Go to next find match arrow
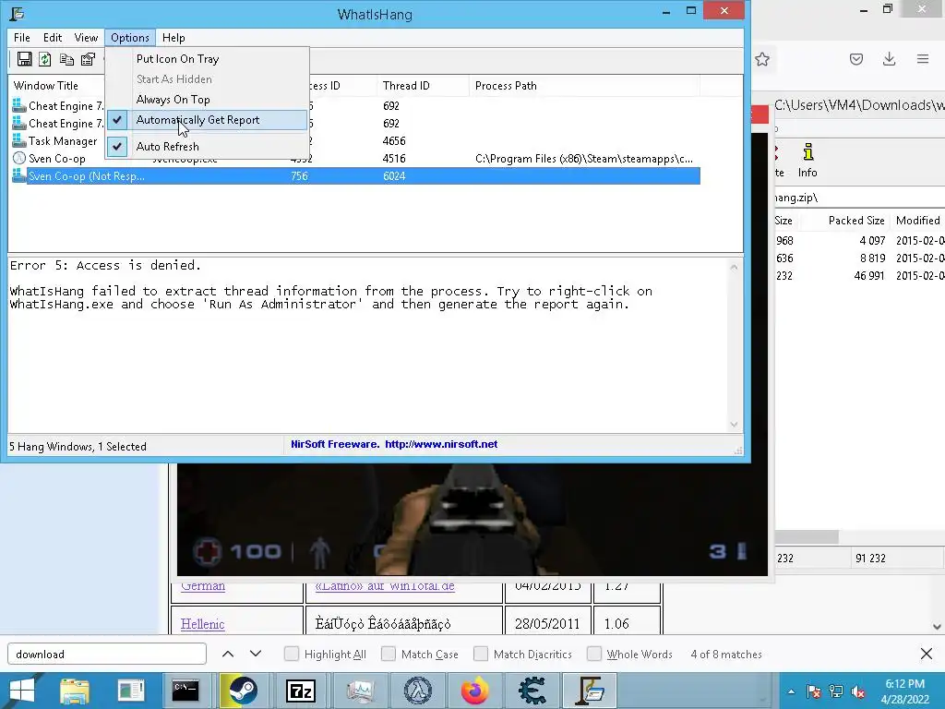The height and width of the screenshot is (709, 945). [256, 654]
